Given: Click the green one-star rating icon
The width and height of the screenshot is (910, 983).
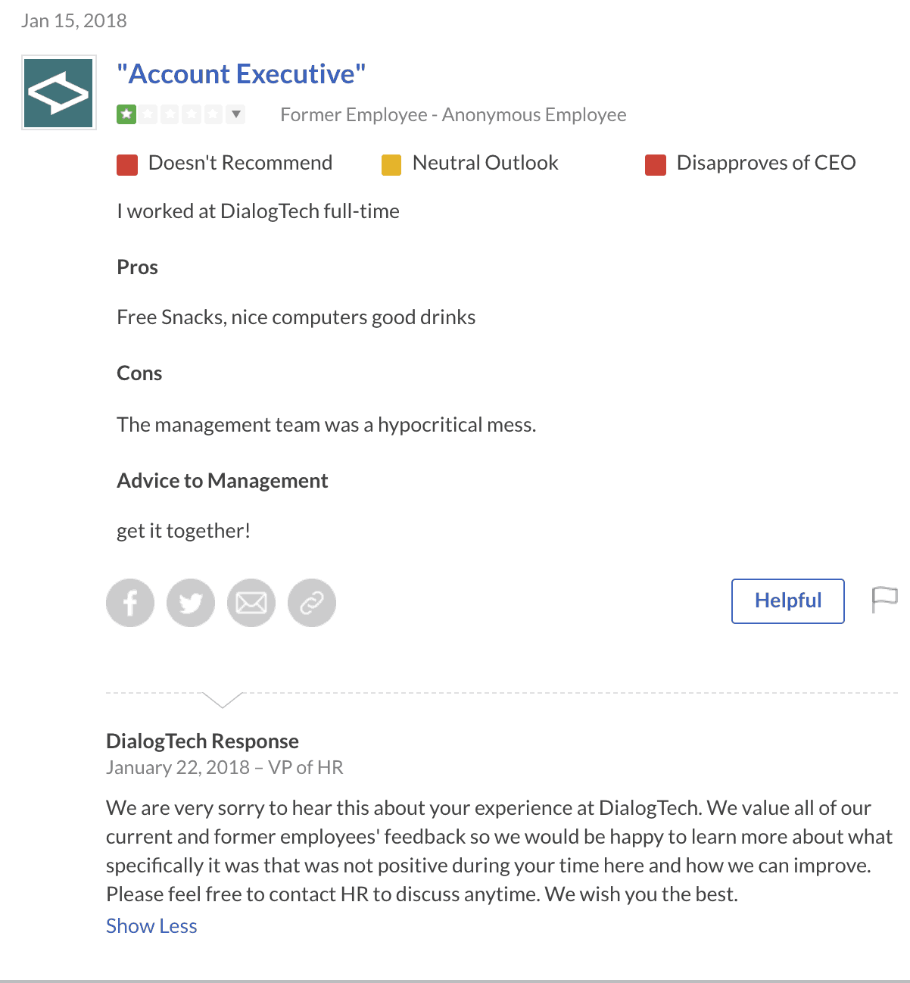Looking at the screenshot, I should [x=126, y=114].
